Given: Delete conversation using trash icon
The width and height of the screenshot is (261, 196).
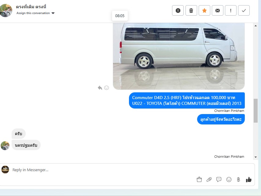Looking at the screenshot, I should click(x=191, y=10).
